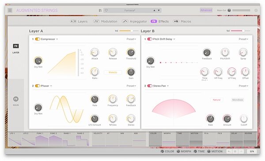Open Phaser Preset dropdown

tap(131, 86)
